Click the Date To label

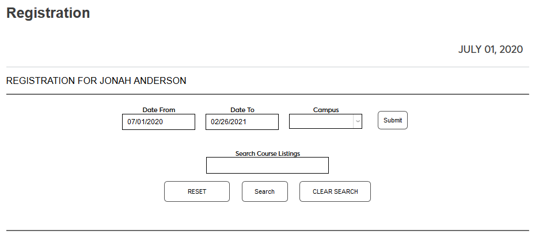click(x=242, y=110)
